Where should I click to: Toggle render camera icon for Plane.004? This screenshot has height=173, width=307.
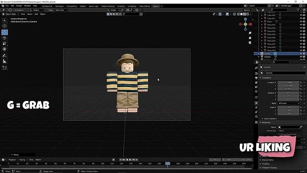(304, 34)
